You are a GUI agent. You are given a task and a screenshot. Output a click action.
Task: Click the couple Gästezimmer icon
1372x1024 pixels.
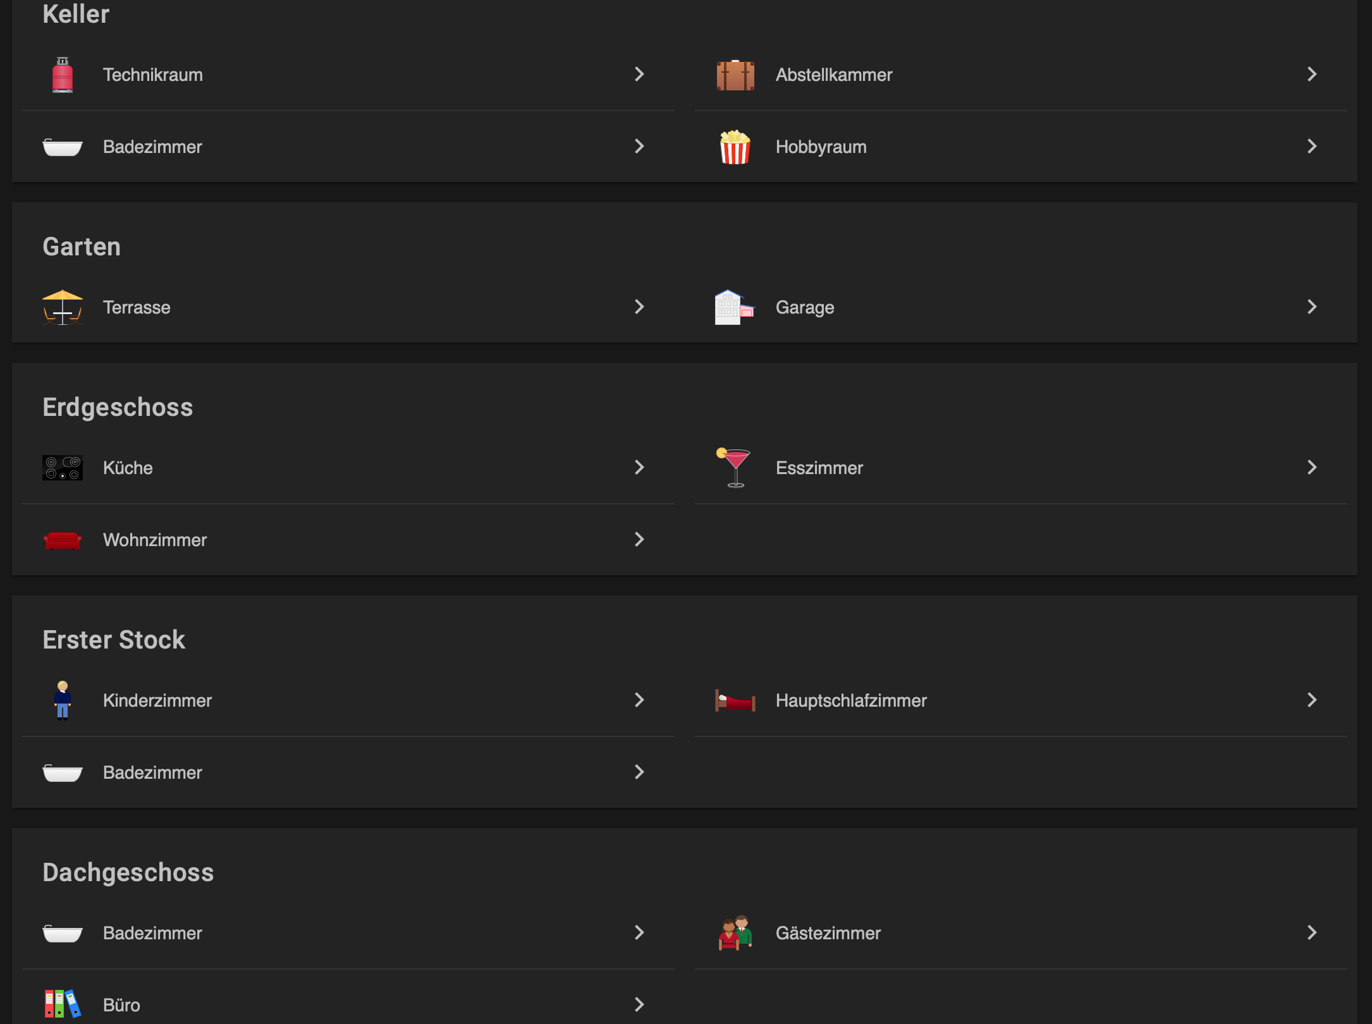coord(735,933)
